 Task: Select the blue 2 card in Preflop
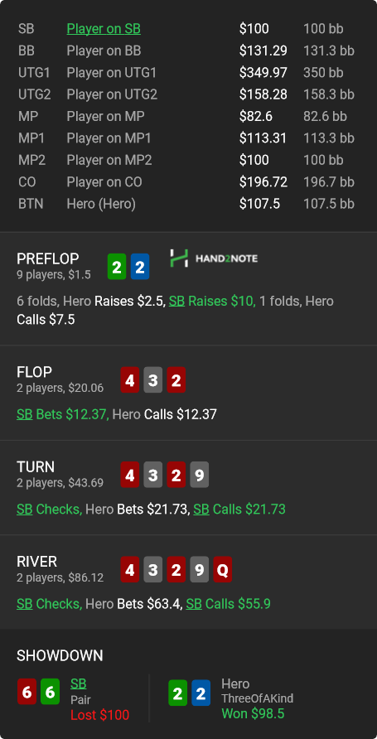tap(140, 267)
